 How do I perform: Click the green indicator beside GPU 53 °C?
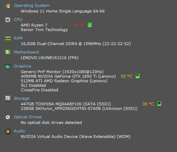pyautogui.click(x=137, y=76)
